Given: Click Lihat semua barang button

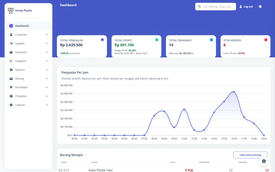Looking at the screenshot, I should click(250, 155).
